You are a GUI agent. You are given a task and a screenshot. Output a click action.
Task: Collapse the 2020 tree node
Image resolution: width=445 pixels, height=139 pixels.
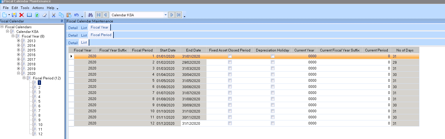pyautogui.click(x=19, y=73)
